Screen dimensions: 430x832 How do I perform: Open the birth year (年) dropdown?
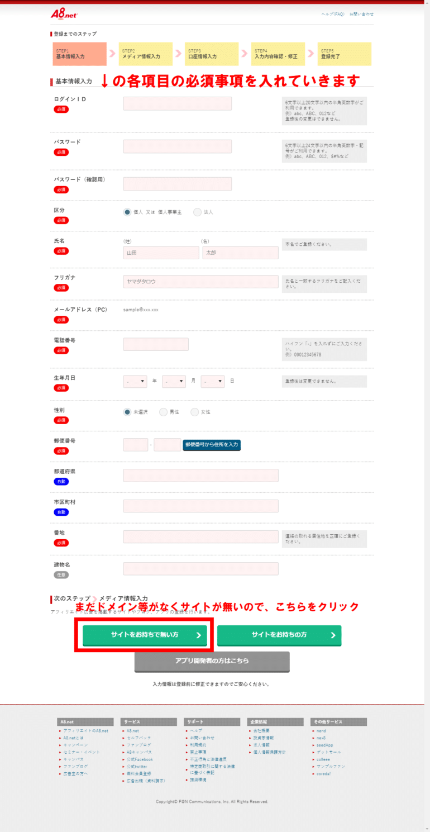[135, 381]
